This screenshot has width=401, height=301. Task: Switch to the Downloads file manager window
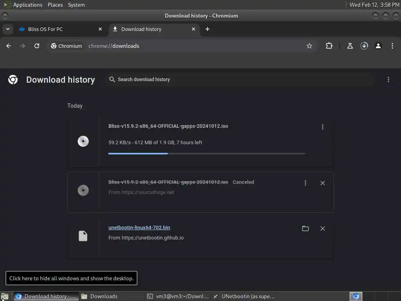coord(112,296)
